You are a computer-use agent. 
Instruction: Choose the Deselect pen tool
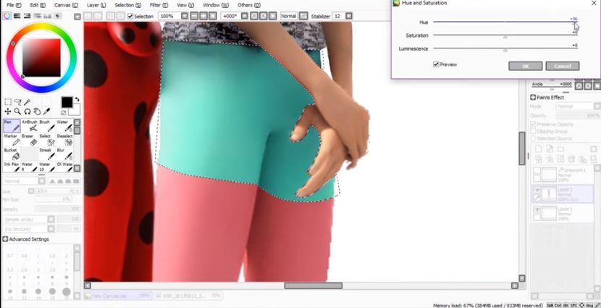(x=64, y=140)
